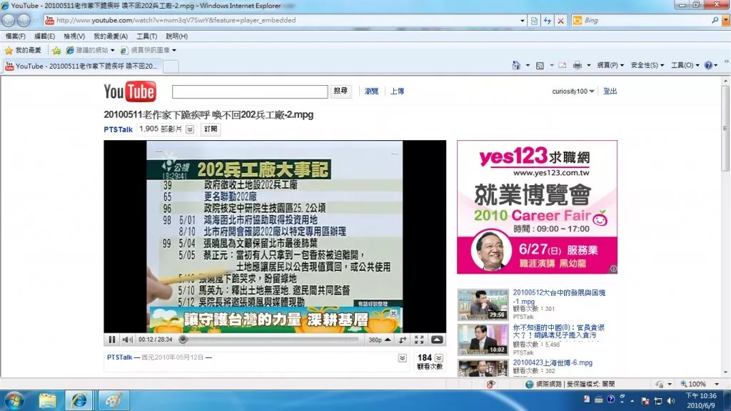
Task: Expand the curiosity100 account menu
Action: [573, 91]
